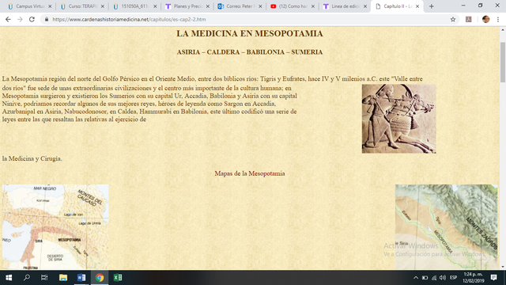Screen dimensions: 506x285
Task: Click the LA MEDICINA EN MESOPOTAMIA title
Action: [x=250, y=33]
